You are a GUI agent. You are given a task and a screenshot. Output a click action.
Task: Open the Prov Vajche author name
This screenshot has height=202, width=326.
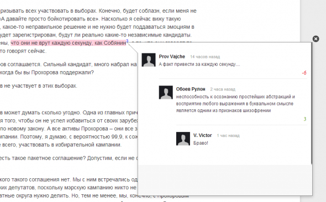tap(172, 56)
